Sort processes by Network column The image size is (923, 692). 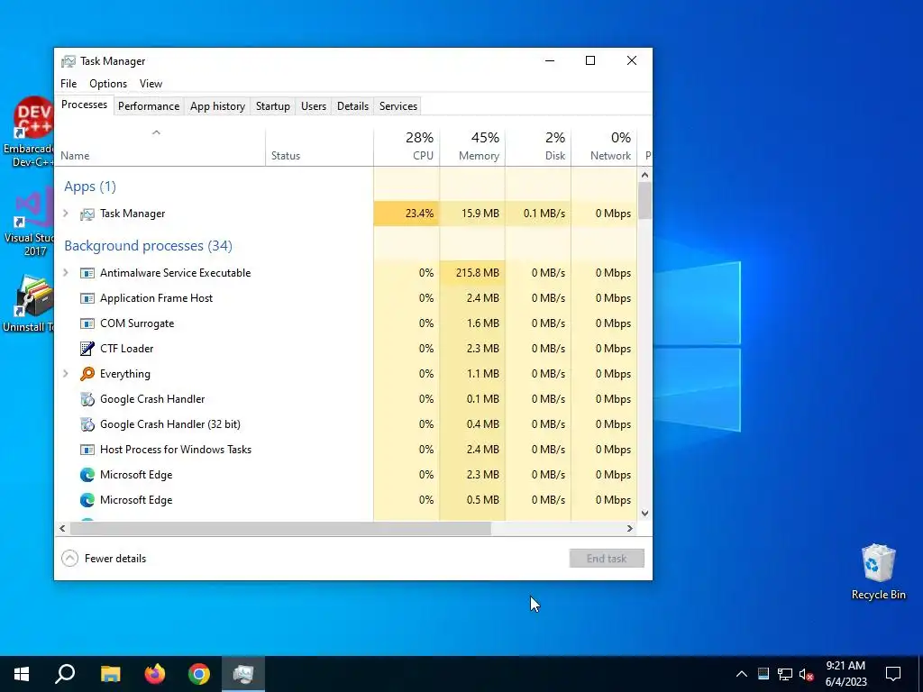(604, 147)
